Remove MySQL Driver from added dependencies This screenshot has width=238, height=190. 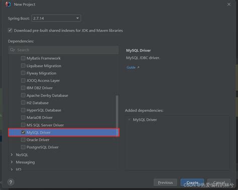[x=129, y=120]
